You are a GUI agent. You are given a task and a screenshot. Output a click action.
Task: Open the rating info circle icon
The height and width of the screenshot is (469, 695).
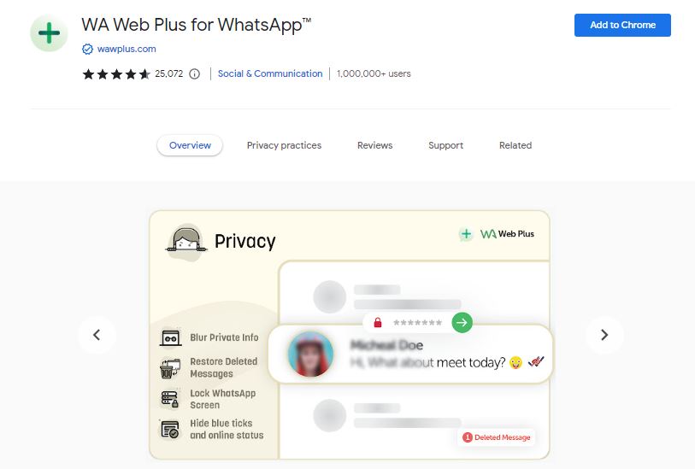click(194, 74)
